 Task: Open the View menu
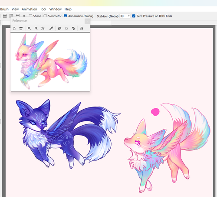click(15, 9)
